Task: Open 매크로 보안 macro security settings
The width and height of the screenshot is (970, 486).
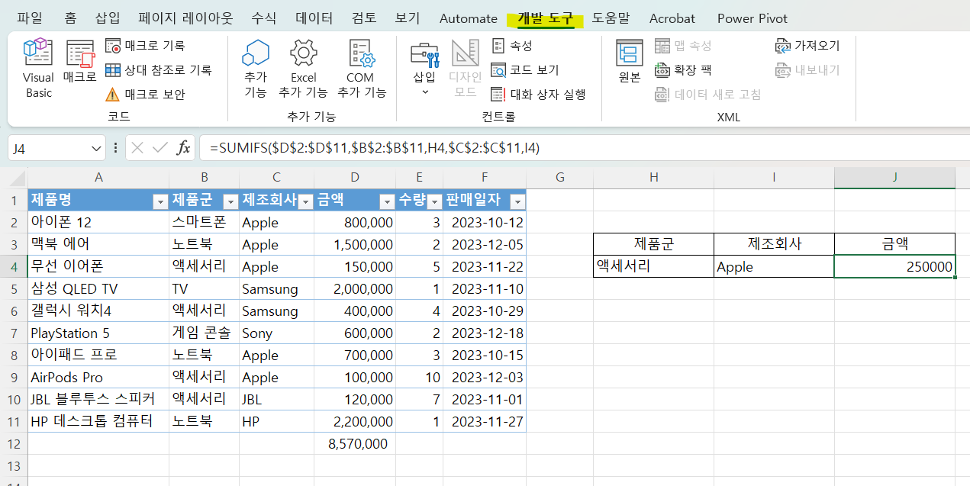Action: click(x=145, y=95)
